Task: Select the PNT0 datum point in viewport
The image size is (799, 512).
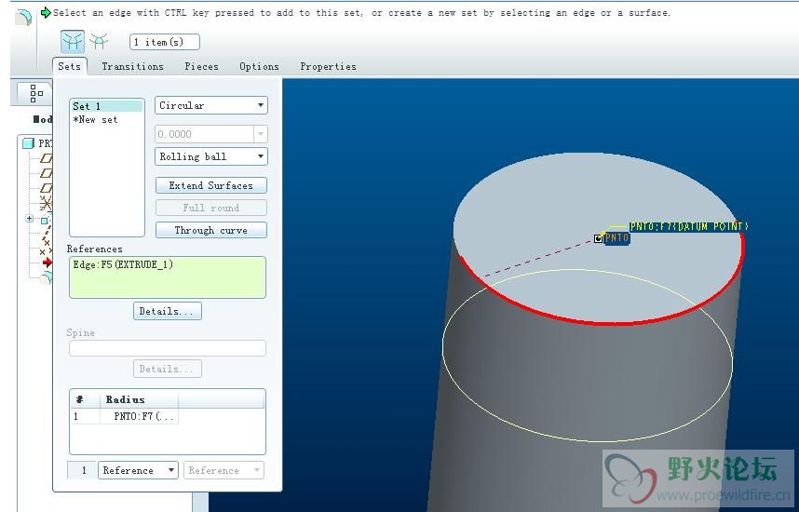Action: 598,238
